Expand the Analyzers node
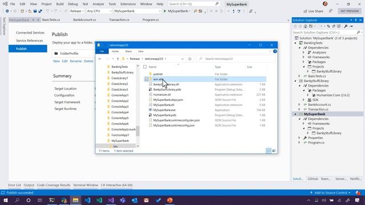The height and width of the screenshot is (205, 365). pyautogui.click(x=303, y=52)
